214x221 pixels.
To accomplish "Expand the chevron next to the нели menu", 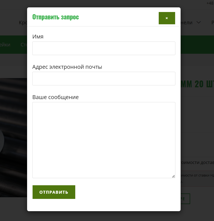I will click(199, 22).
